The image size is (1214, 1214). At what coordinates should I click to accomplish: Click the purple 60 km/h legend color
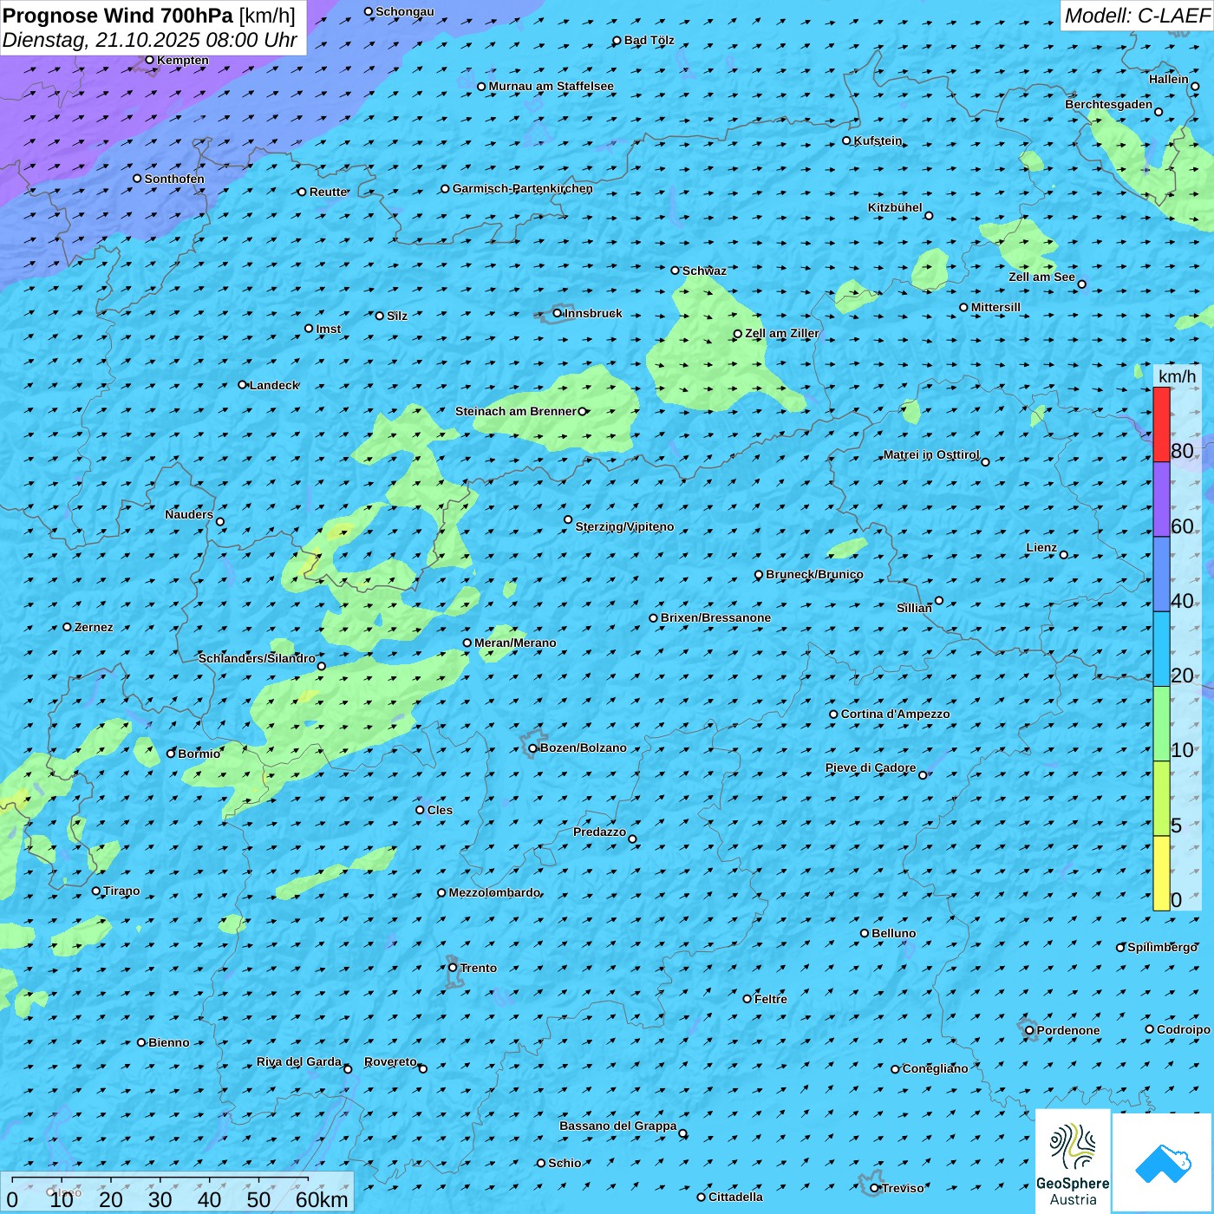coord(1161,499)
